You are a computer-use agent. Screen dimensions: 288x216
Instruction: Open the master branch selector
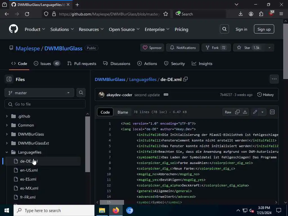(x=39, y=93)
